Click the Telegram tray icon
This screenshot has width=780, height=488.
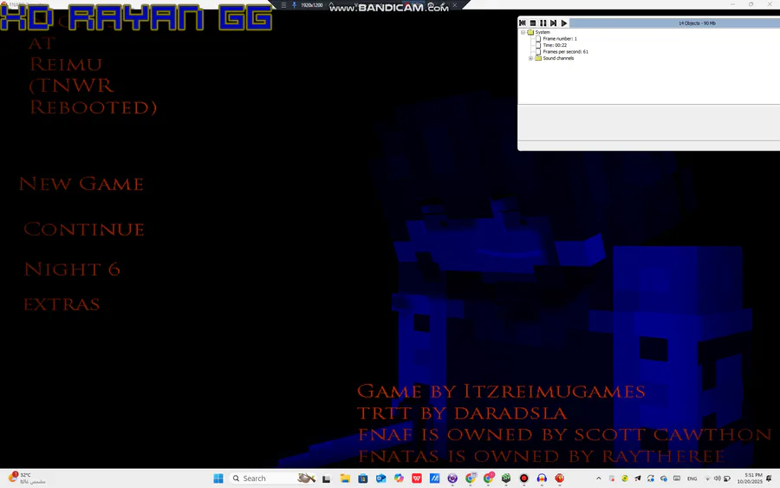click(638, 478)
